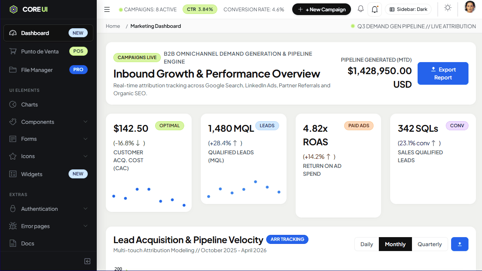Expand the Components submenu chevron

coord(85,122)
